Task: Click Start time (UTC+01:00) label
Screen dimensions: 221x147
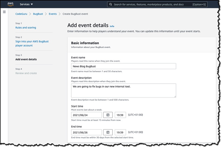Action: coord(135,115)
